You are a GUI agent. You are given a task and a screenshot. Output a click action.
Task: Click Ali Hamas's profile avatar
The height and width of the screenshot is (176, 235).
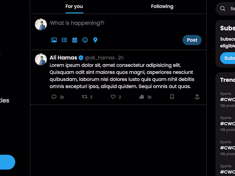click(41, 60)
